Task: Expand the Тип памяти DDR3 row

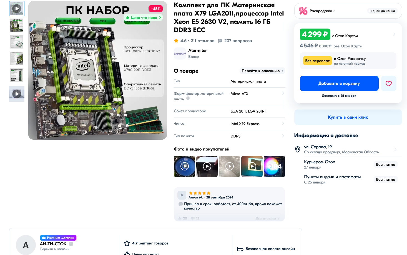Action: pos(229,136)
